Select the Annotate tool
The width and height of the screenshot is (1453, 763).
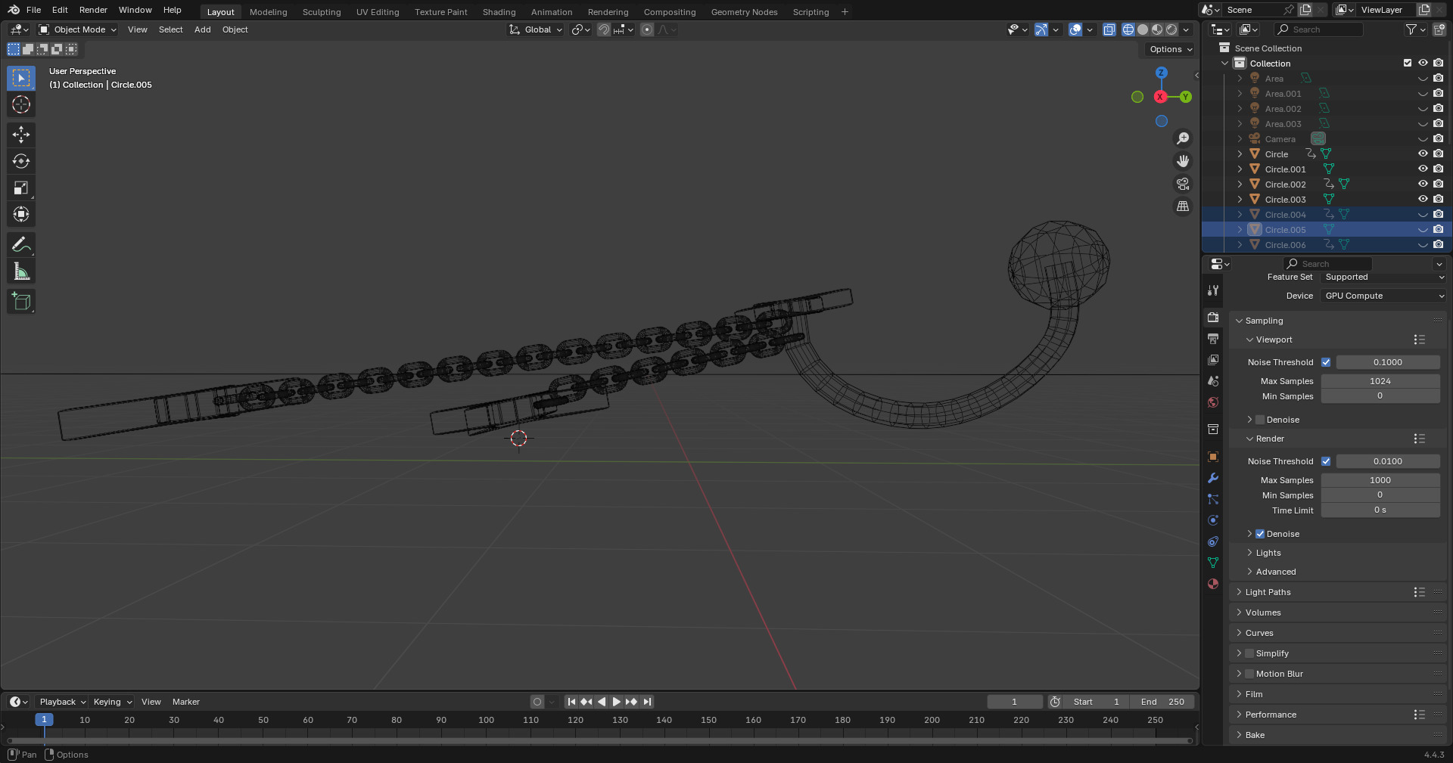point(21,244)
